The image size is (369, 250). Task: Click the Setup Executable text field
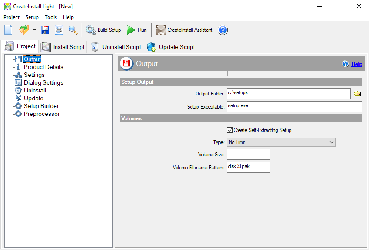pyautogui.click(x=295, y=106)
